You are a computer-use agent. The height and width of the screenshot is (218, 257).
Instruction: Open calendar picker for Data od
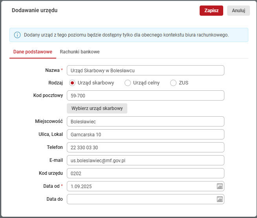[x=220, y=186]
